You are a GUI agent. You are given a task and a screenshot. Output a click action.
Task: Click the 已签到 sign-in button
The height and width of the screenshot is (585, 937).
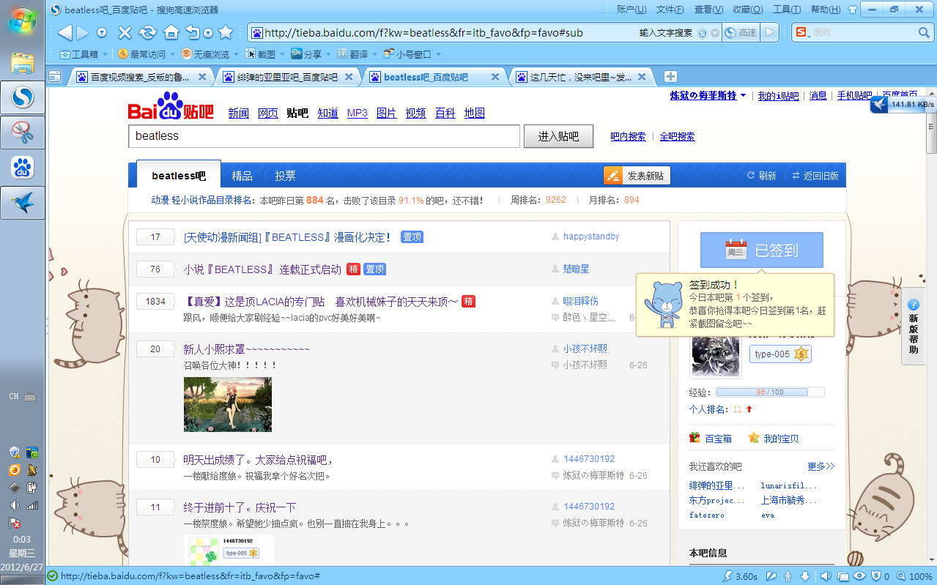tap(762, 250)
